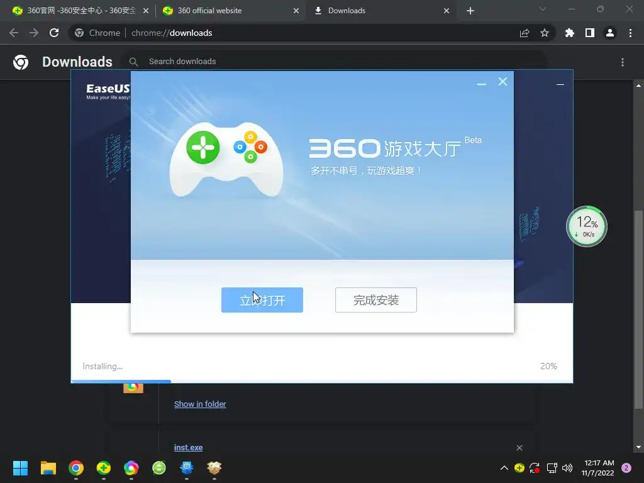The width and height of the screenshot is (644, 483).
Task: Open the colorful 360 browser taskbar icon
Action: [x=131, y=468]
